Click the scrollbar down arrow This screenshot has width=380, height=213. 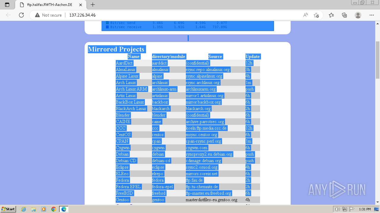[378, 202]
